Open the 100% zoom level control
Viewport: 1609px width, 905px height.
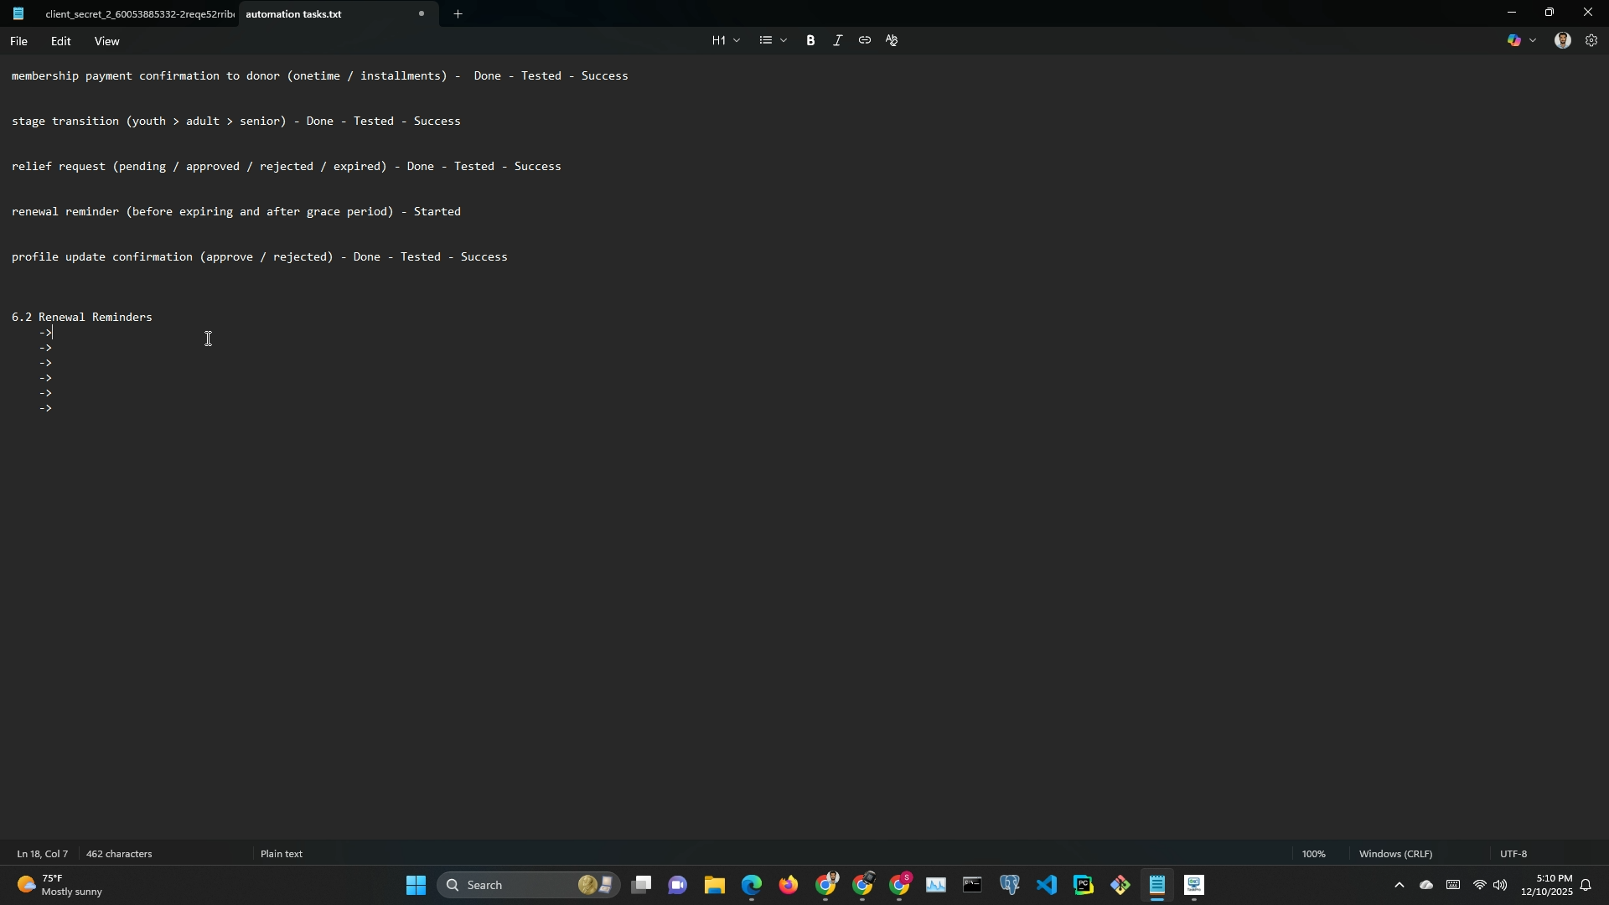coord(1313,854)
